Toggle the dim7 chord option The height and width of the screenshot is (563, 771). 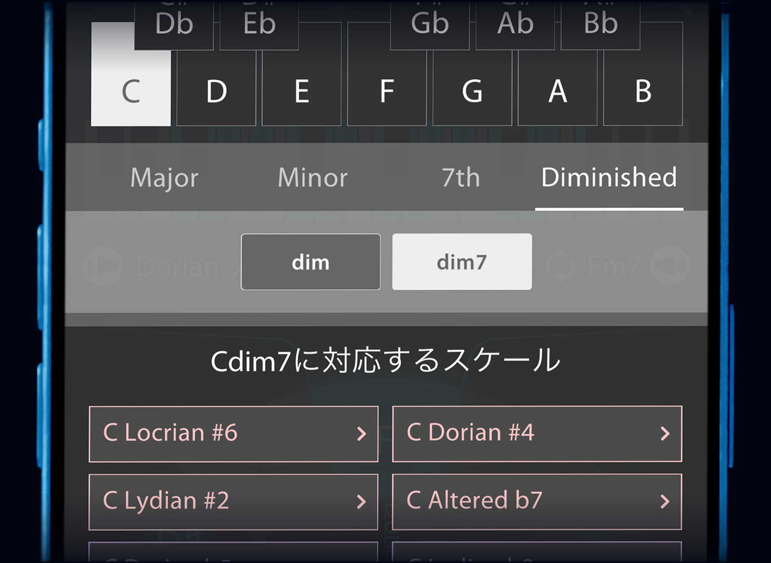pyautogui.click(x=462, y=262)
